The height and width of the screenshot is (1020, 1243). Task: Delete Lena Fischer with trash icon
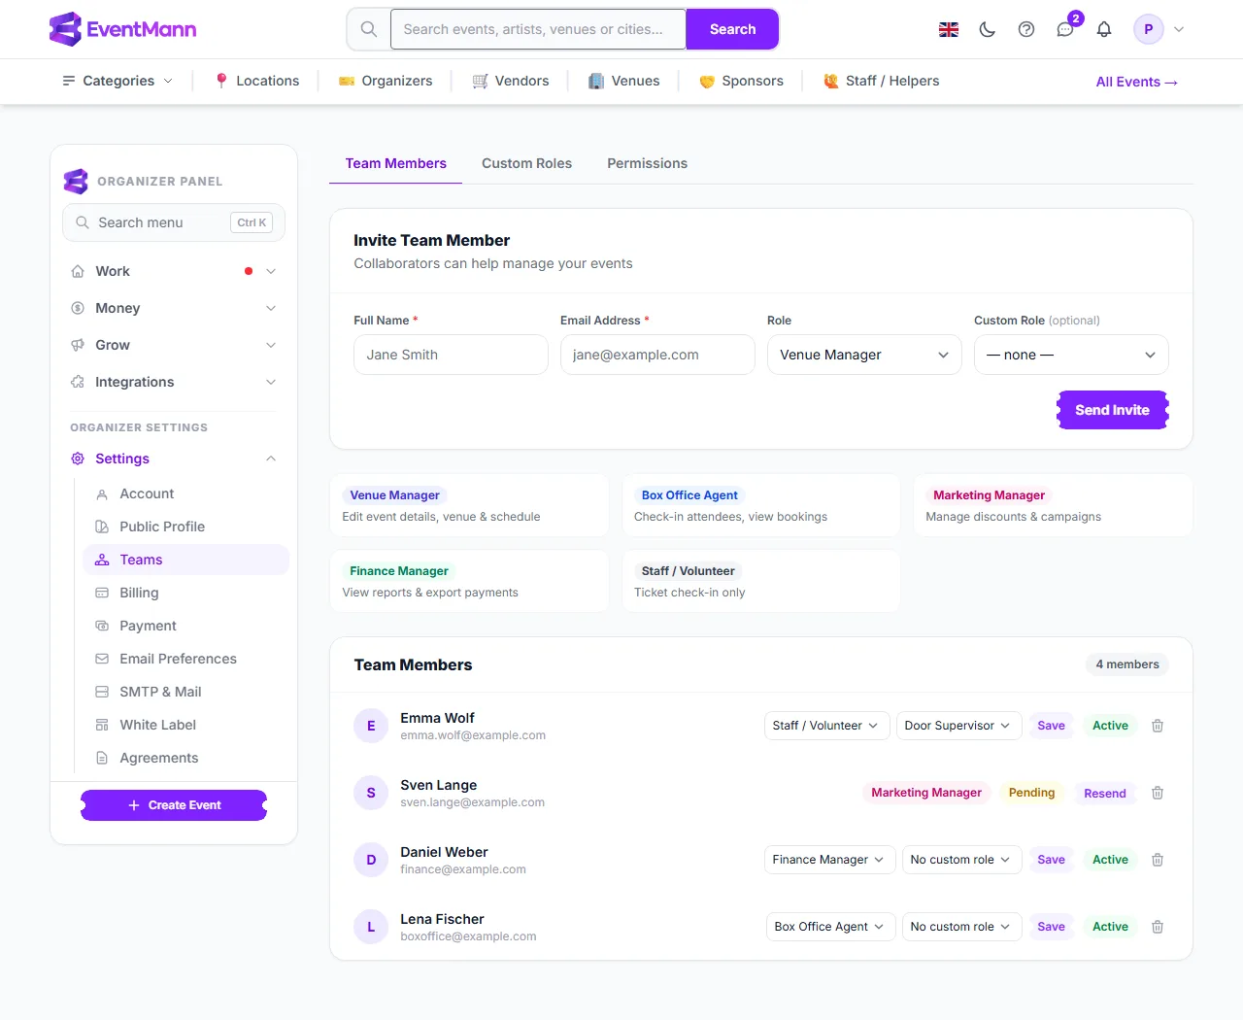coord(1158,927)
